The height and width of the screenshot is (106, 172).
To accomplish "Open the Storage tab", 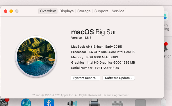I will tap(84, 11).
